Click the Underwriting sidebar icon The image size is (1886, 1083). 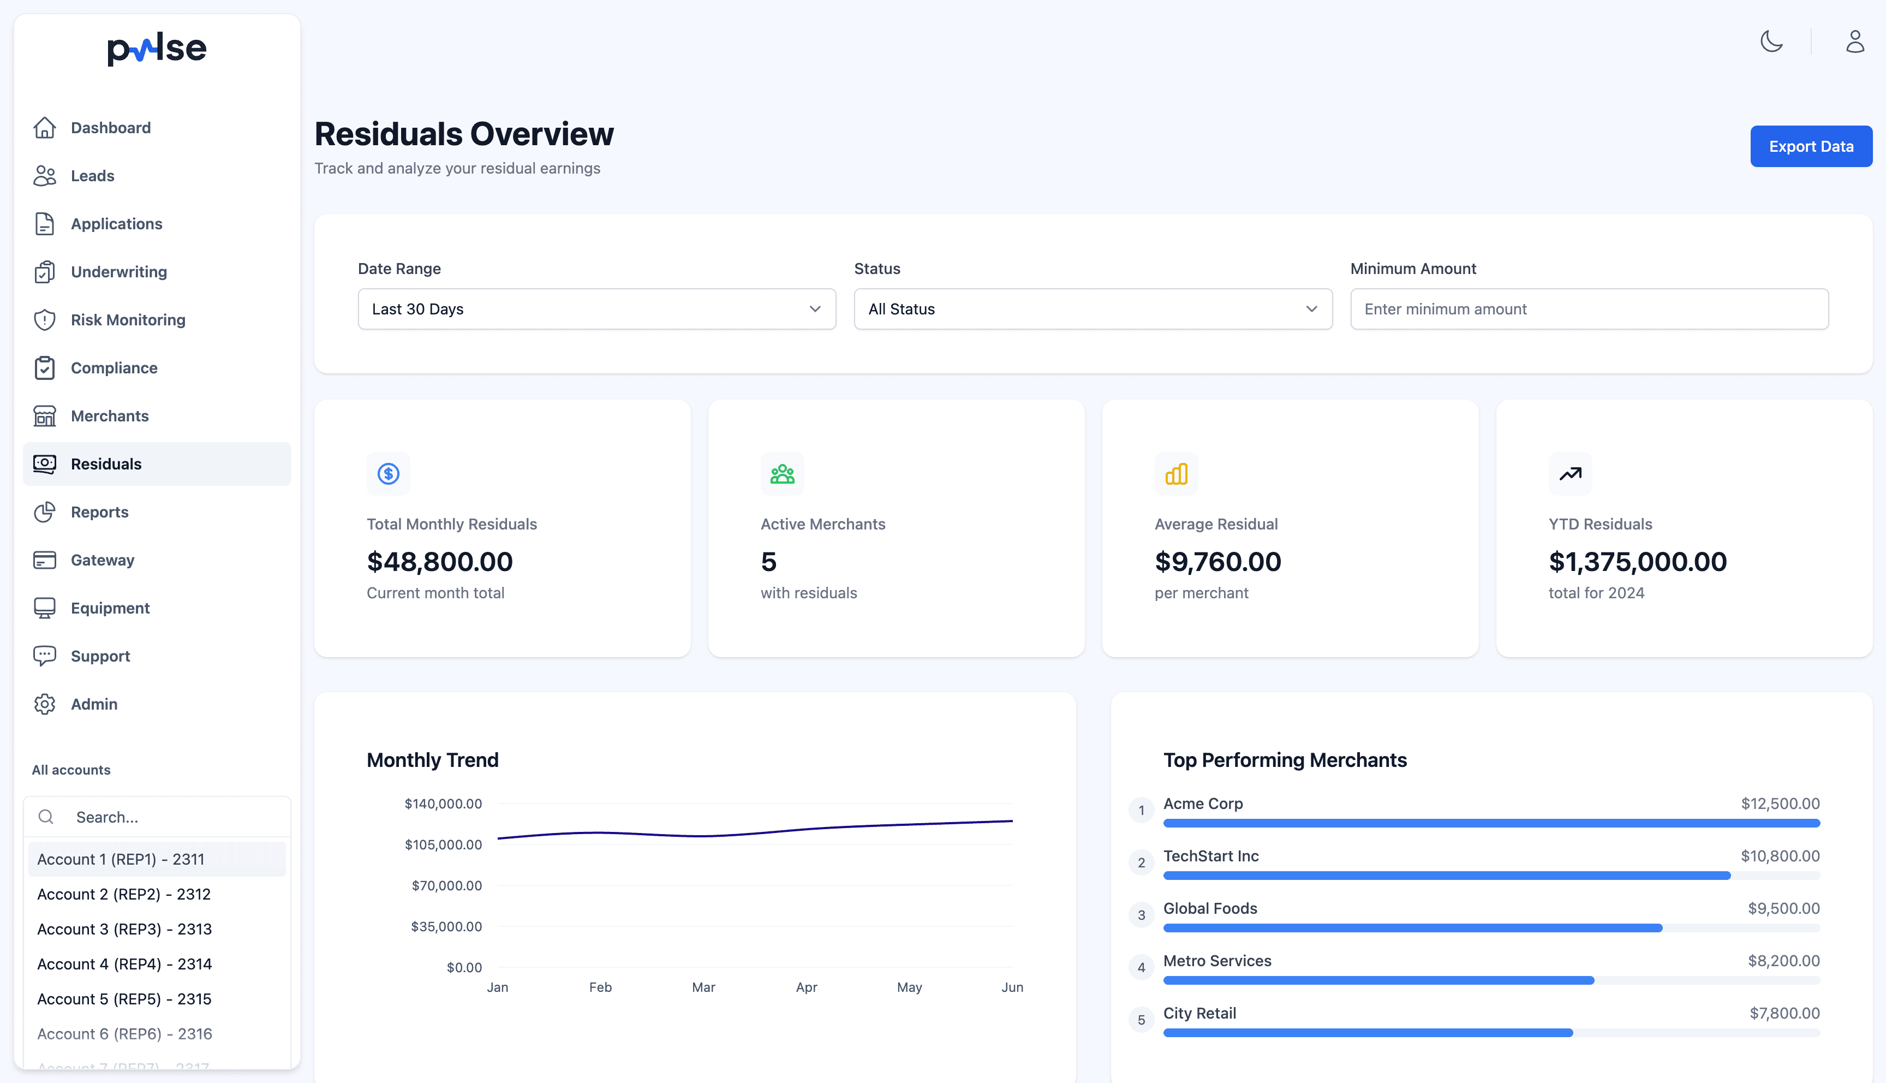tap(45, 271)
